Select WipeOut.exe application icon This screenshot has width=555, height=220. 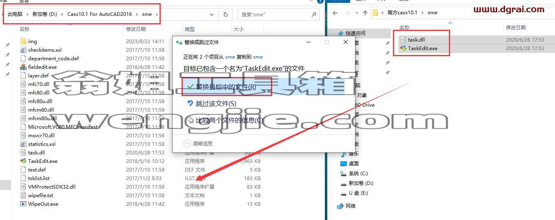click(x=23, y=204)
